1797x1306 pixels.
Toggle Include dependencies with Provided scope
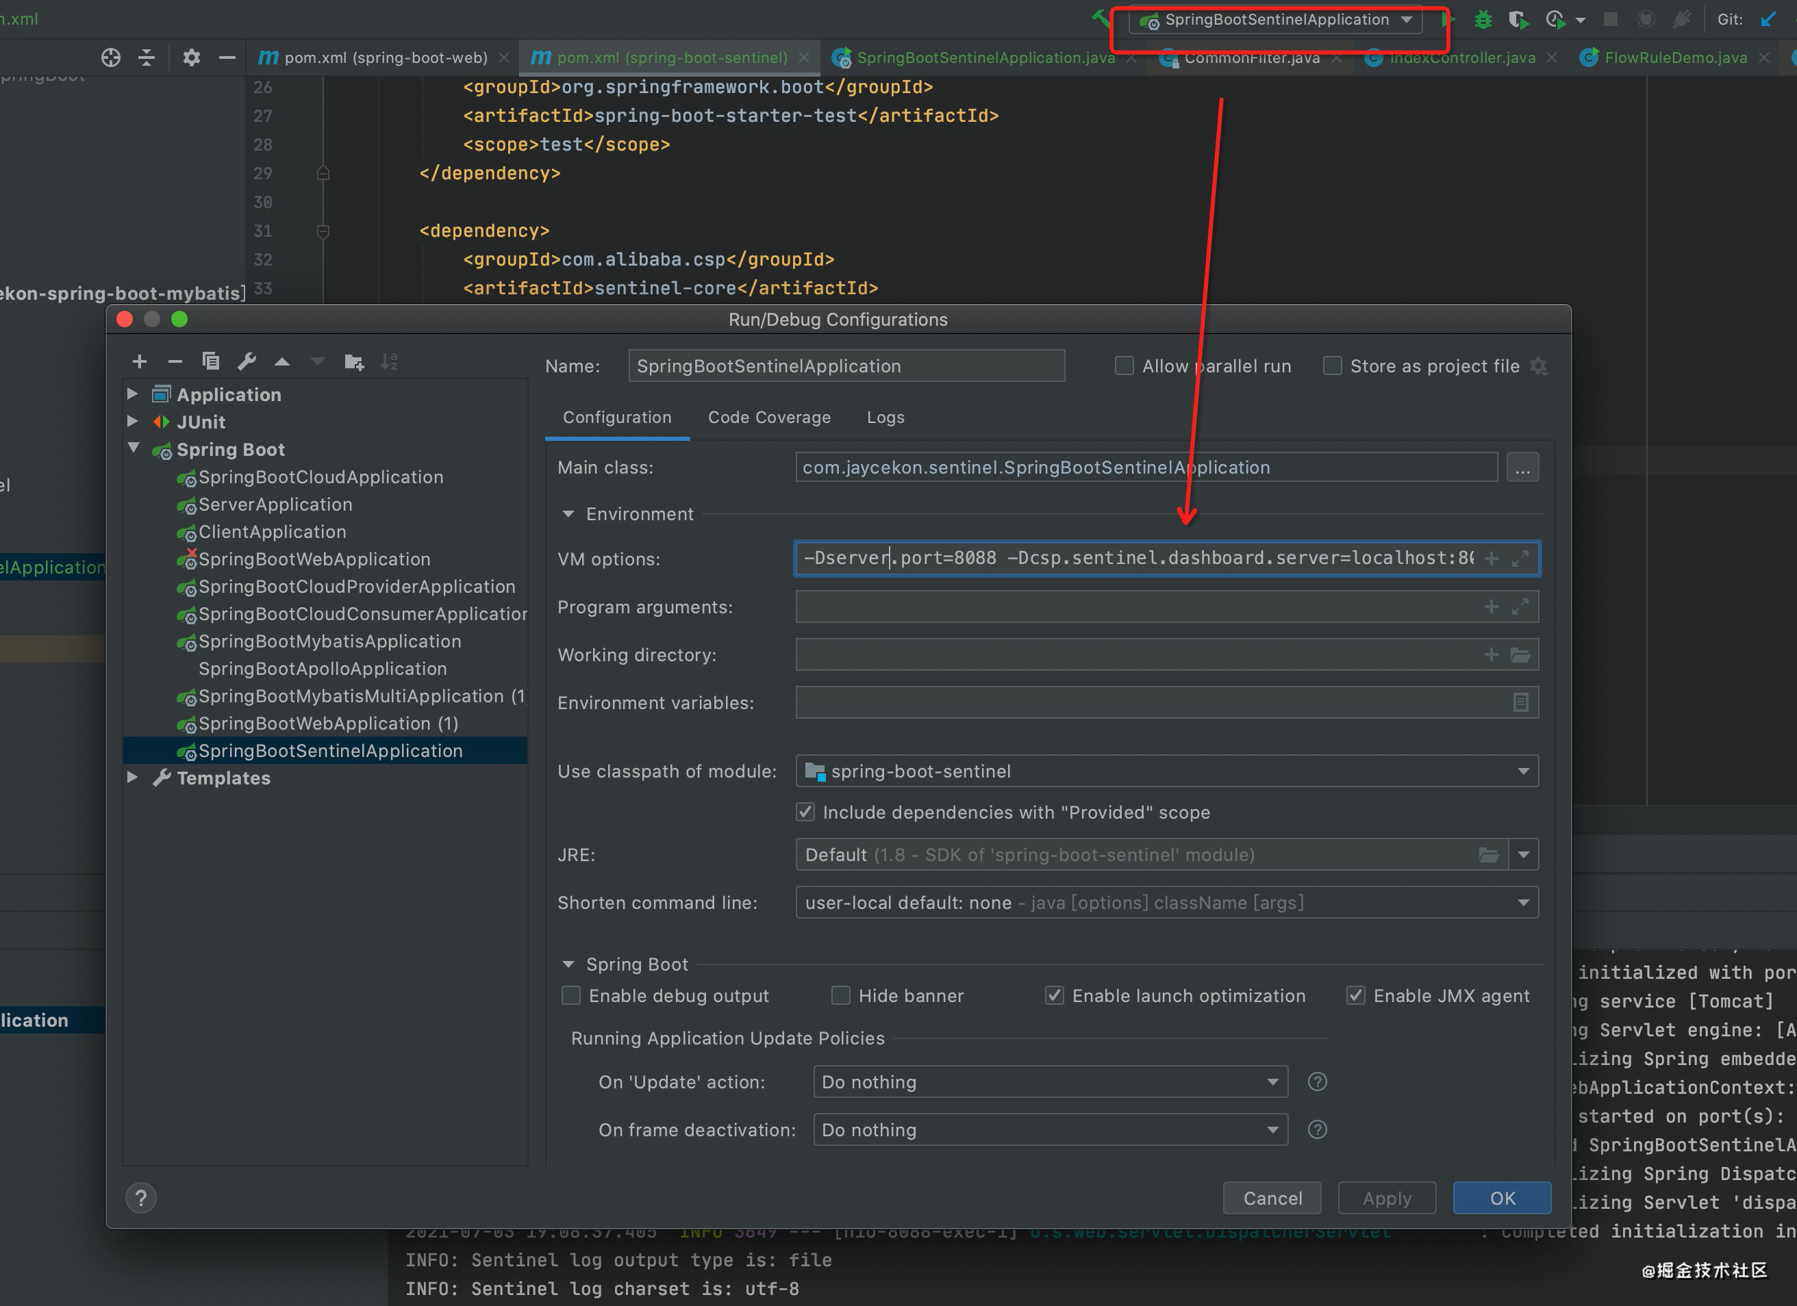click(x=805, y=812)
